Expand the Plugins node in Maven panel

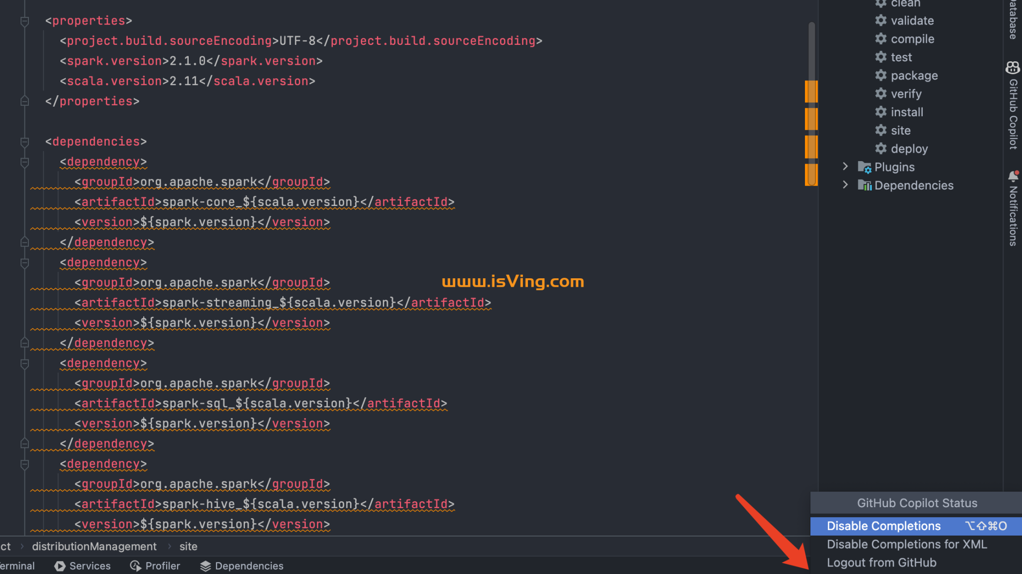(x=845, y=167)
